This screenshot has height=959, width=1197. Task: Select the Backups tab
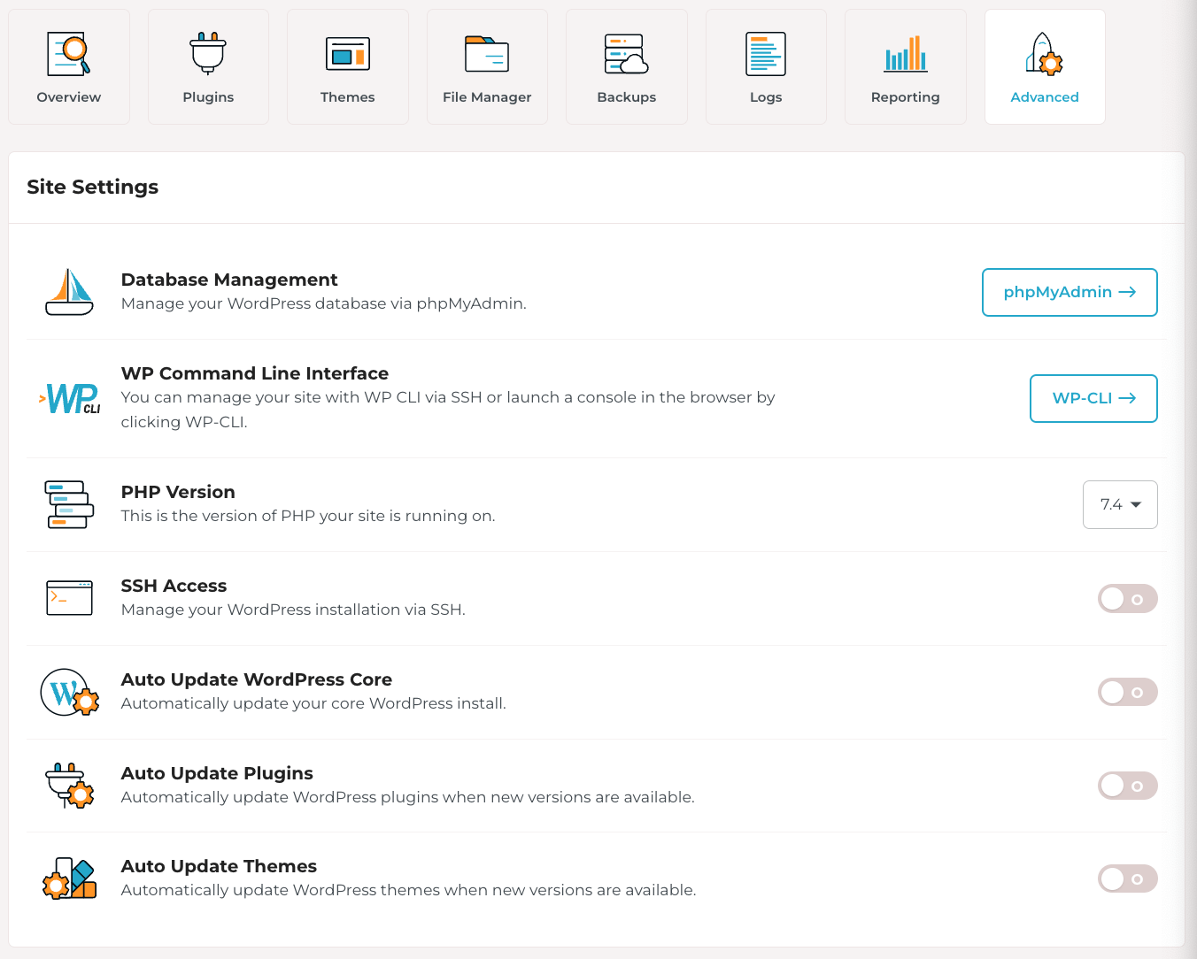coord(627,67)
